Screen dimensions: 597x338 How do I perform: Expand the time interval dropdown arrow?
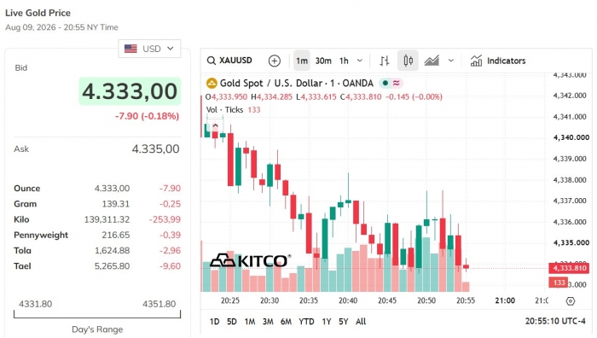pos(359,61)
